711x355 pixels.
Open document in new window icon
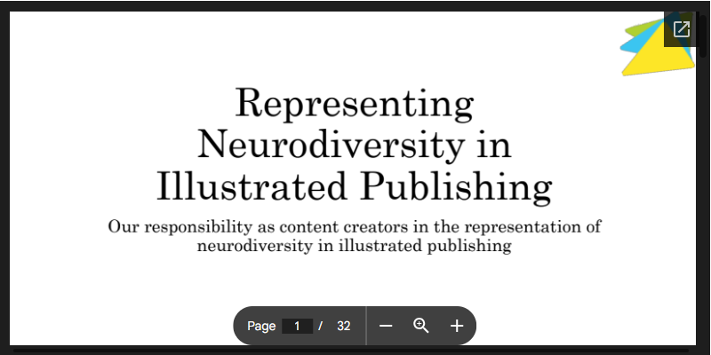681,29
